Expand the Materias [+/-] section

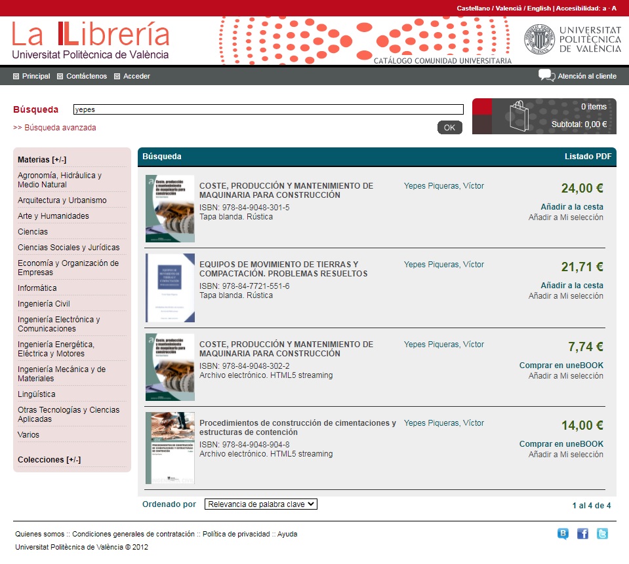(x=42, y=160)
